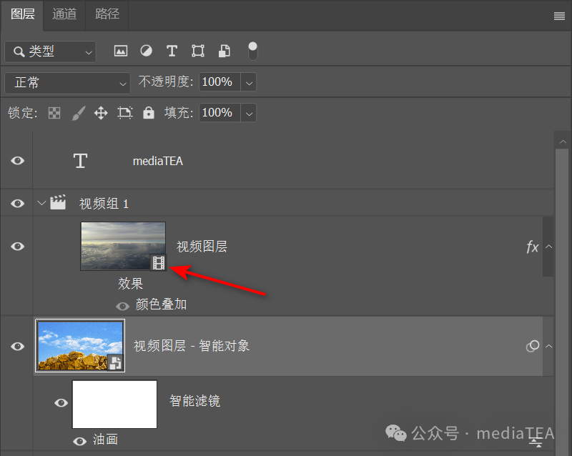Lock all padlock icon
This screenshot has width=572, height=456.
(x=149, y=113)
